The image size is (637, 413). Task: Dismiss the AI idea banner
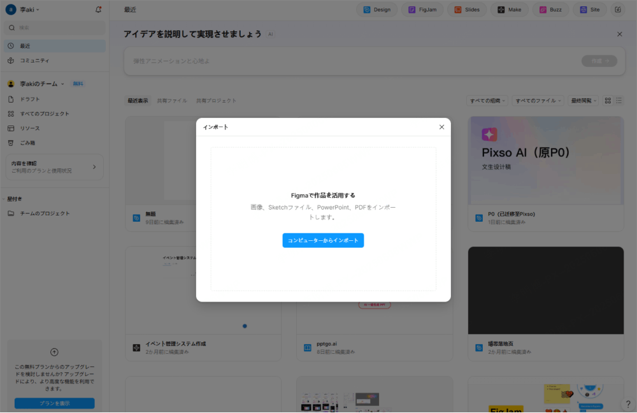pos(620,34)
